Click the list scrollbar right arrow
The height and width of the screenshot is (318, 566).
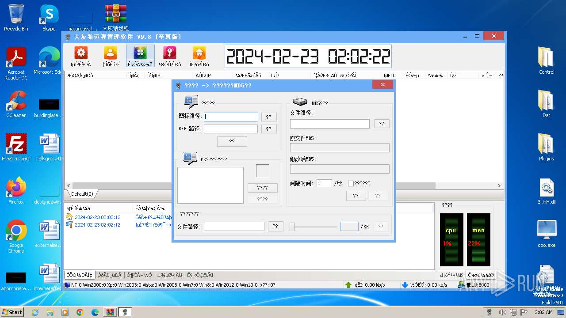(499, 186)
